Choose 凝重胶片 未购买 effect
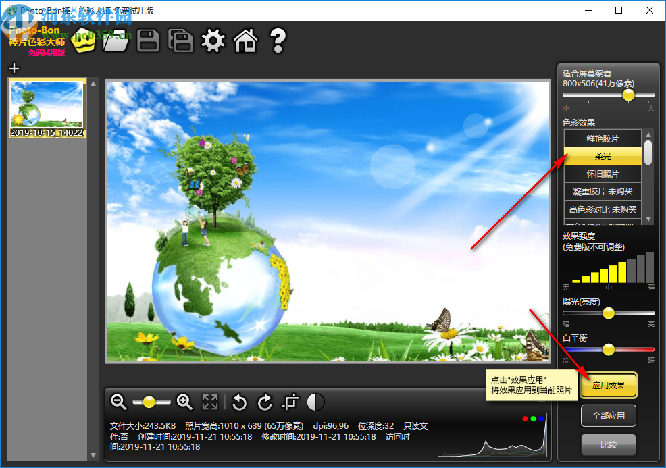Image resolution: width=666 pixels, height=468 pixels. coord(603,192)
